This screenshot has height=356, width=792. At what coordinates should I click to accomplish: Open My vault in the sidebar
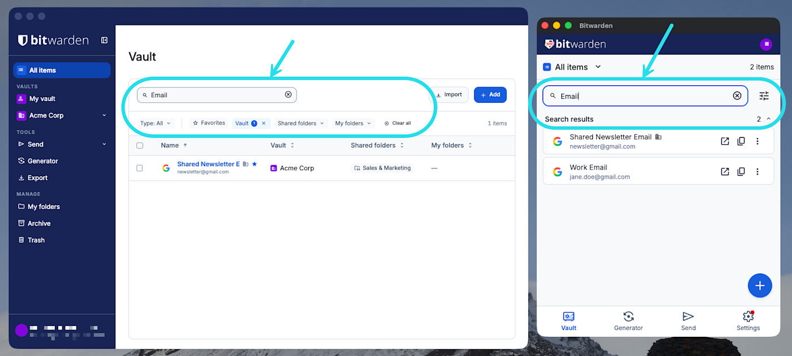tap(42, 98)
